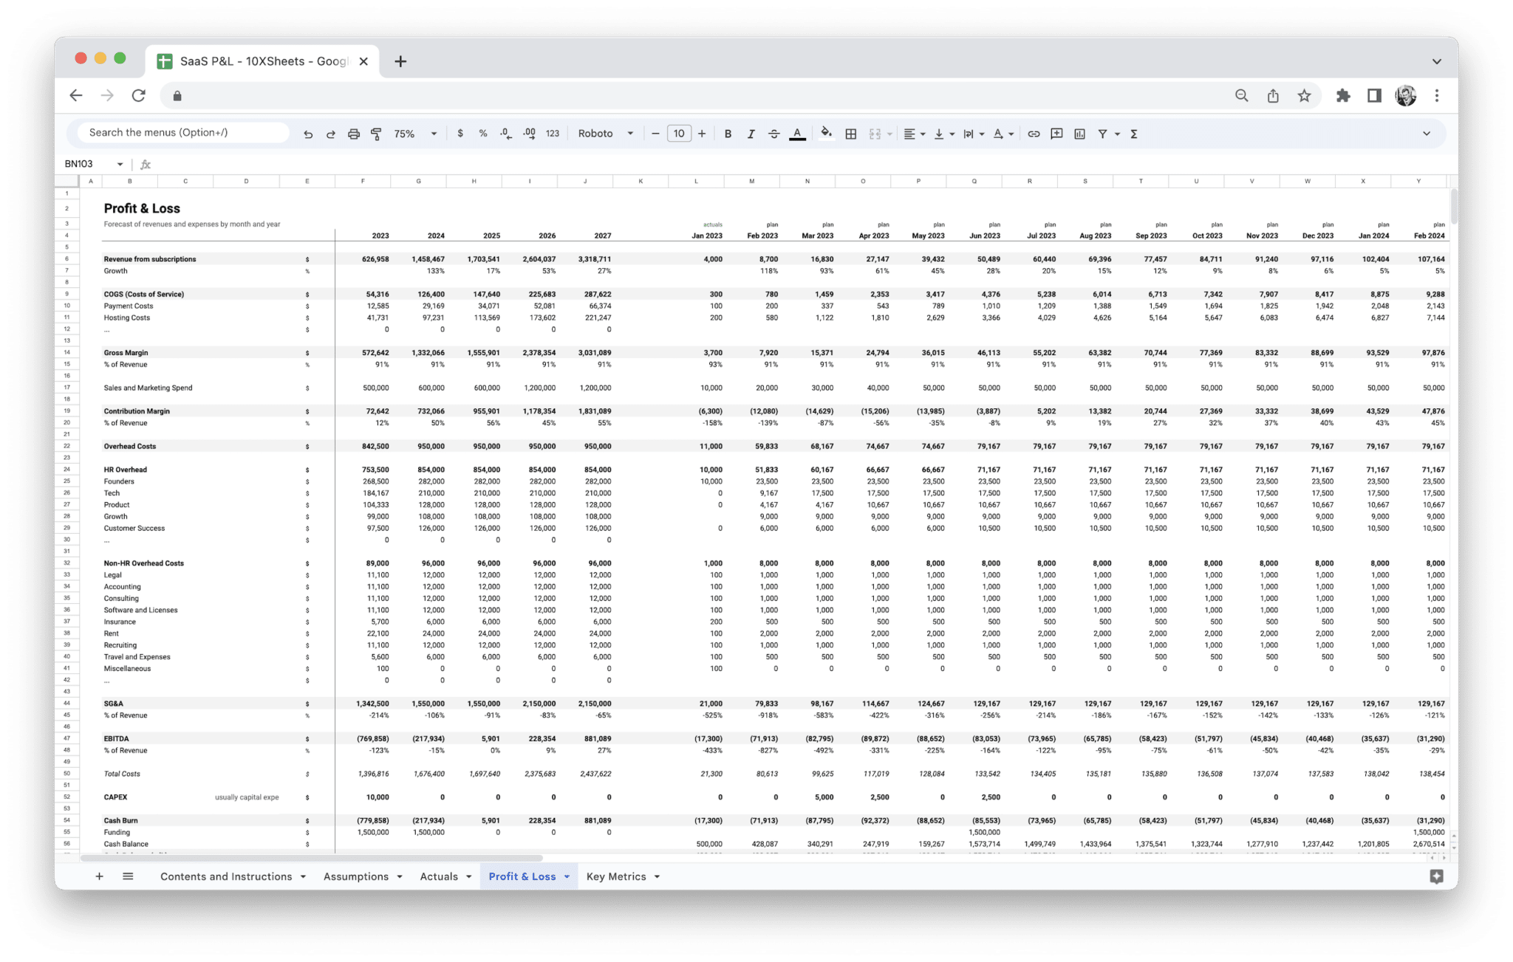This screenshot has width=1513, height=962.
Task: Increase font size with the stepper
Action: tap(701, 133)
